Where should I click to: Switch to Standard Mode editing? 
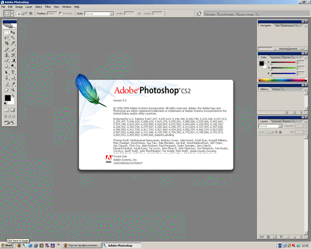(7, 110)
